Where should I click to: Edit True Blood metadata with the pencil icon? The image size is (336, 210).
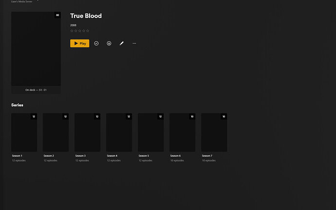click(122, 43)
